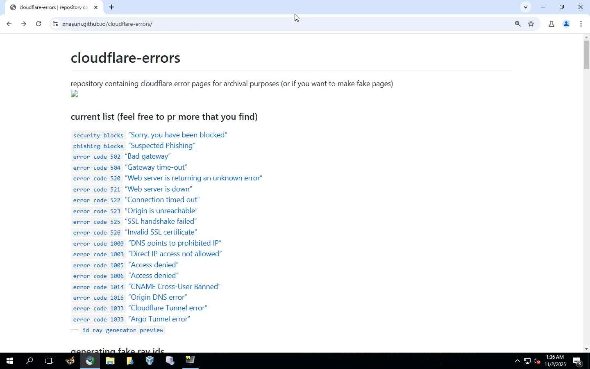Open Task View on the taskbar
This screenshot has width=590, height=369.
[x=49, y=361]
